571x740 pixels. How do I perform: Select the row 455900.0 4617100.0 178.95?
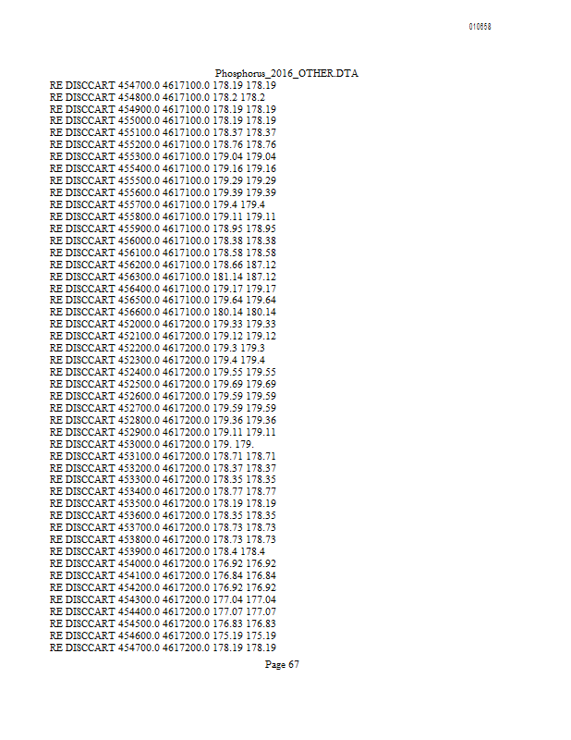[164, 228]
